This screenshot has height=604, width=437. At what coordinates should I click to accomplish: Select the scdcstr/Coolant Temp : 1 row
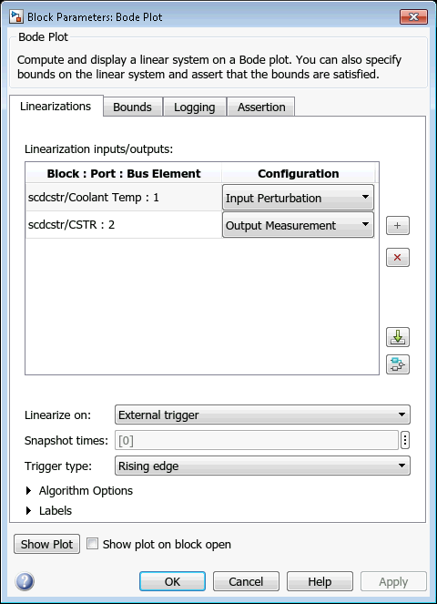pyautogui.click(x=123, y=197)
